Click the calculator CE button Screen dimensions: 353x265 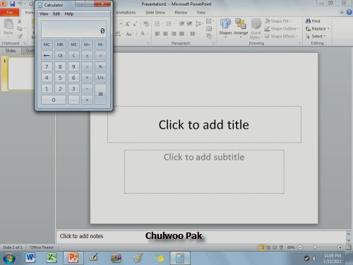pyautogui.click(x=60, y=56)
